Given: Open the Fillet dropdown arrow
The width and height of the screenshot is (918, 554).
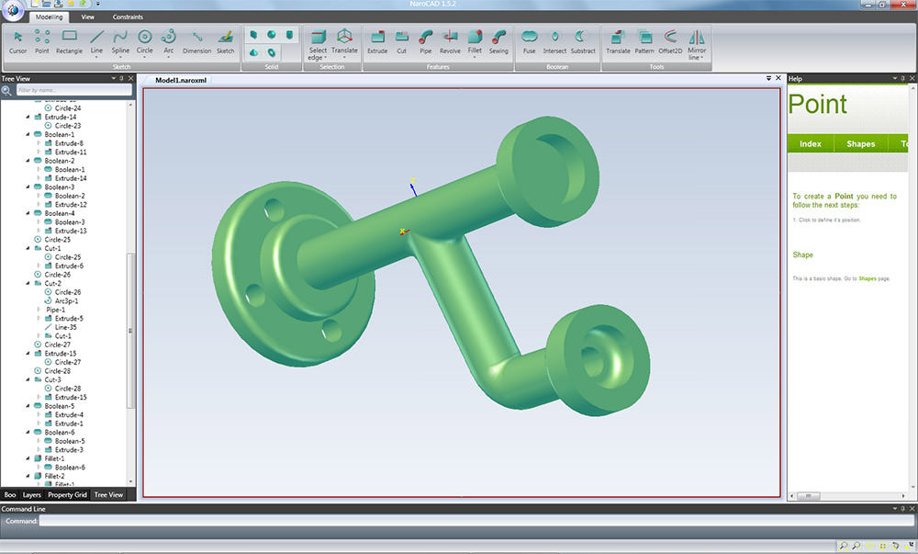Looking at the screenshot, I should coord(475,58).
